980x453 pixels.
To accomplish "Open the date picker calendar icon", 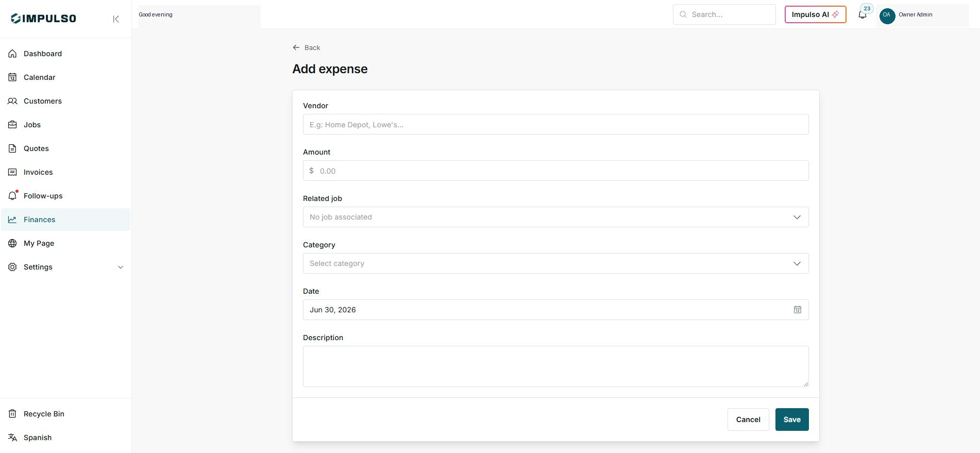I will coord(798,310).
